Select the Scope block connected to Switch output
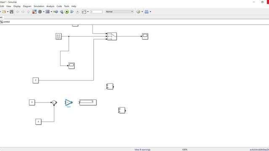The width and height of the screenshot is (269, 151). [x=145, y=36]
